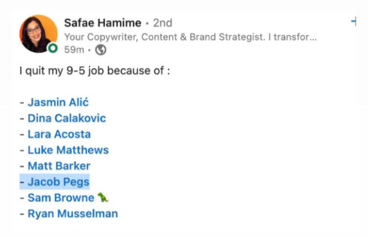Open Safae Hamime's profile photo
Image resolution: width=368 pixels, height=237 pixels.
38,33
